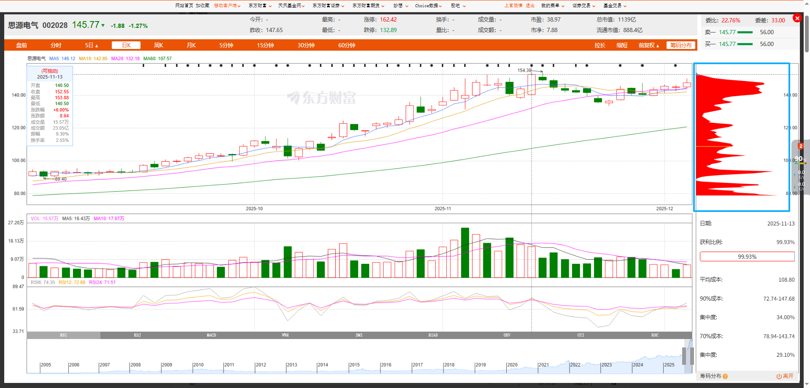Expand the Choice数据 dropdown
Image resolution: width=810 pixels, height=388 pixels.
pos(429,5)
